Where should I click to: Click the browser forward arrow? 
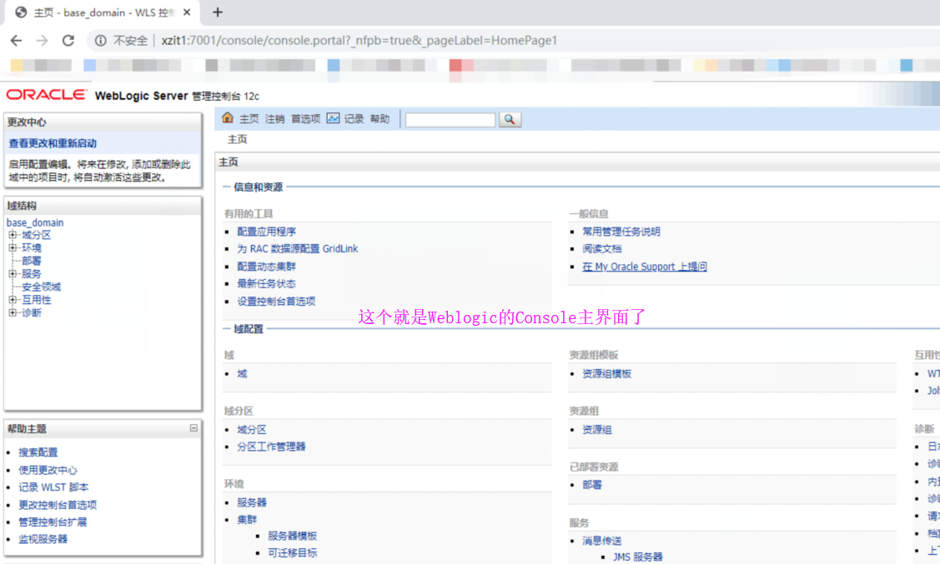[42, 39]
